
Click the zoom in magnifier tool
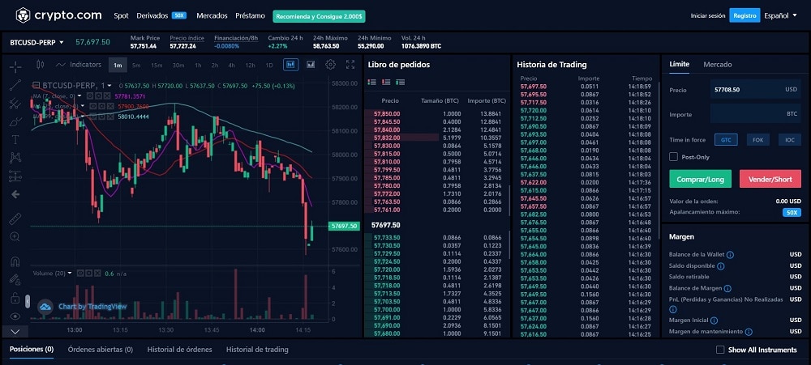[15, 237]
